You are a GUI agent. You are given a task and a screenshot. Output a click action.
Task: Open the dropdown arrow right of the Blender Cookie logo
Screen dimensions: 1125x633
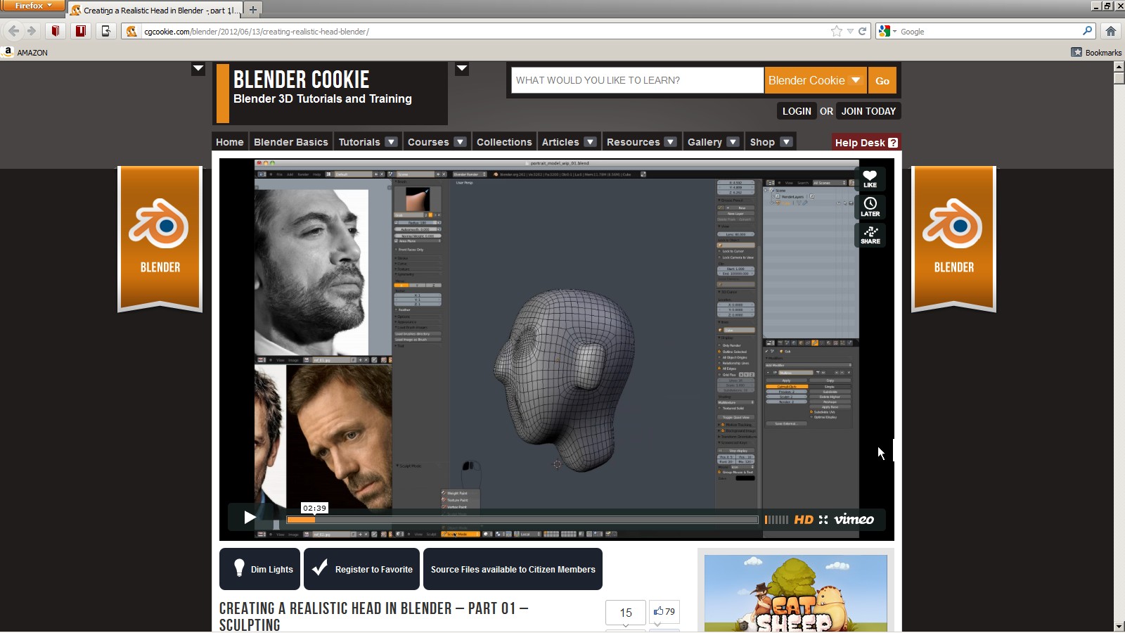coord(462,69)
